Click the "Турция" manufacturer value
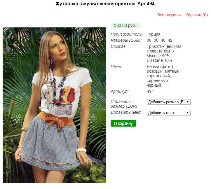This screenshot has width=211, height=189. tap(154, 34)
